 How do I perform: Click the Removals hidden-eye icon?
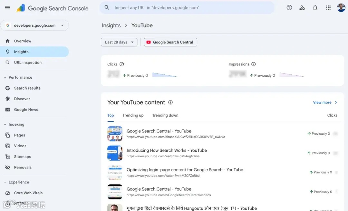coord(7,167)
